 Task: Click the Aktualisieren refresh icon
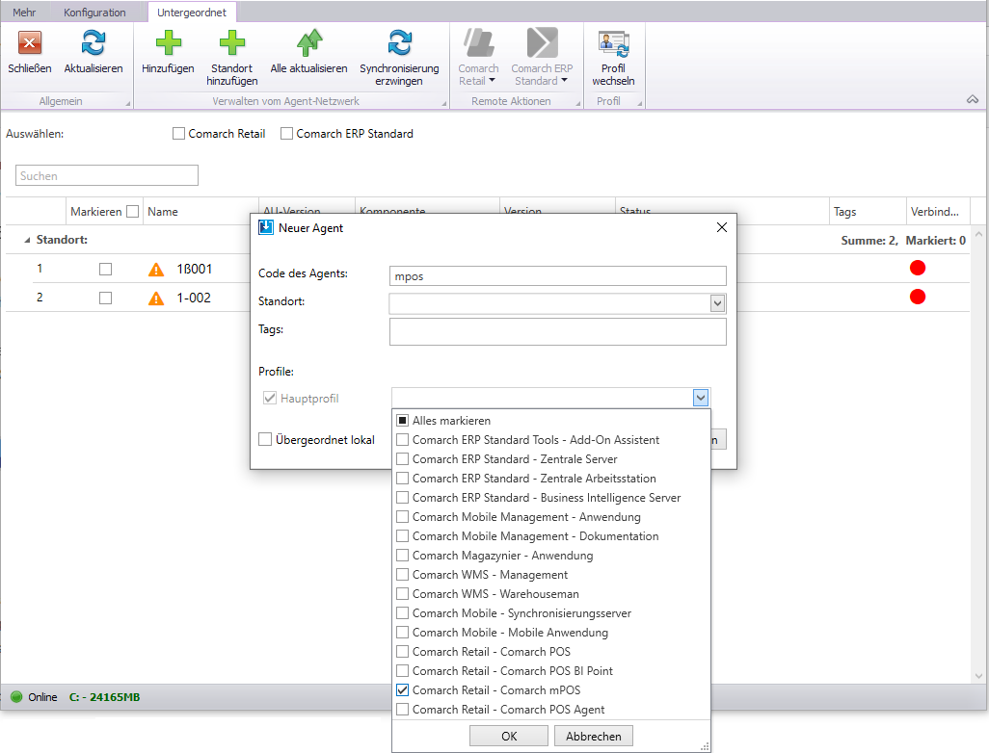94,43
